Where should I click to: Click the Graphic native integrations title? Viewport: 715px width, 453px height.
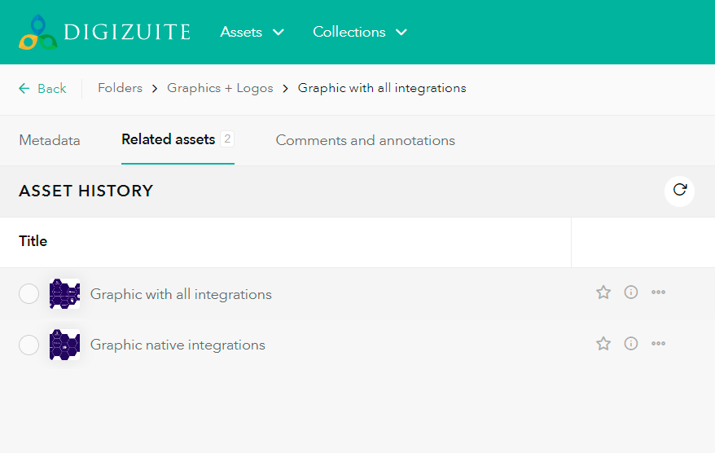point(178,345)
